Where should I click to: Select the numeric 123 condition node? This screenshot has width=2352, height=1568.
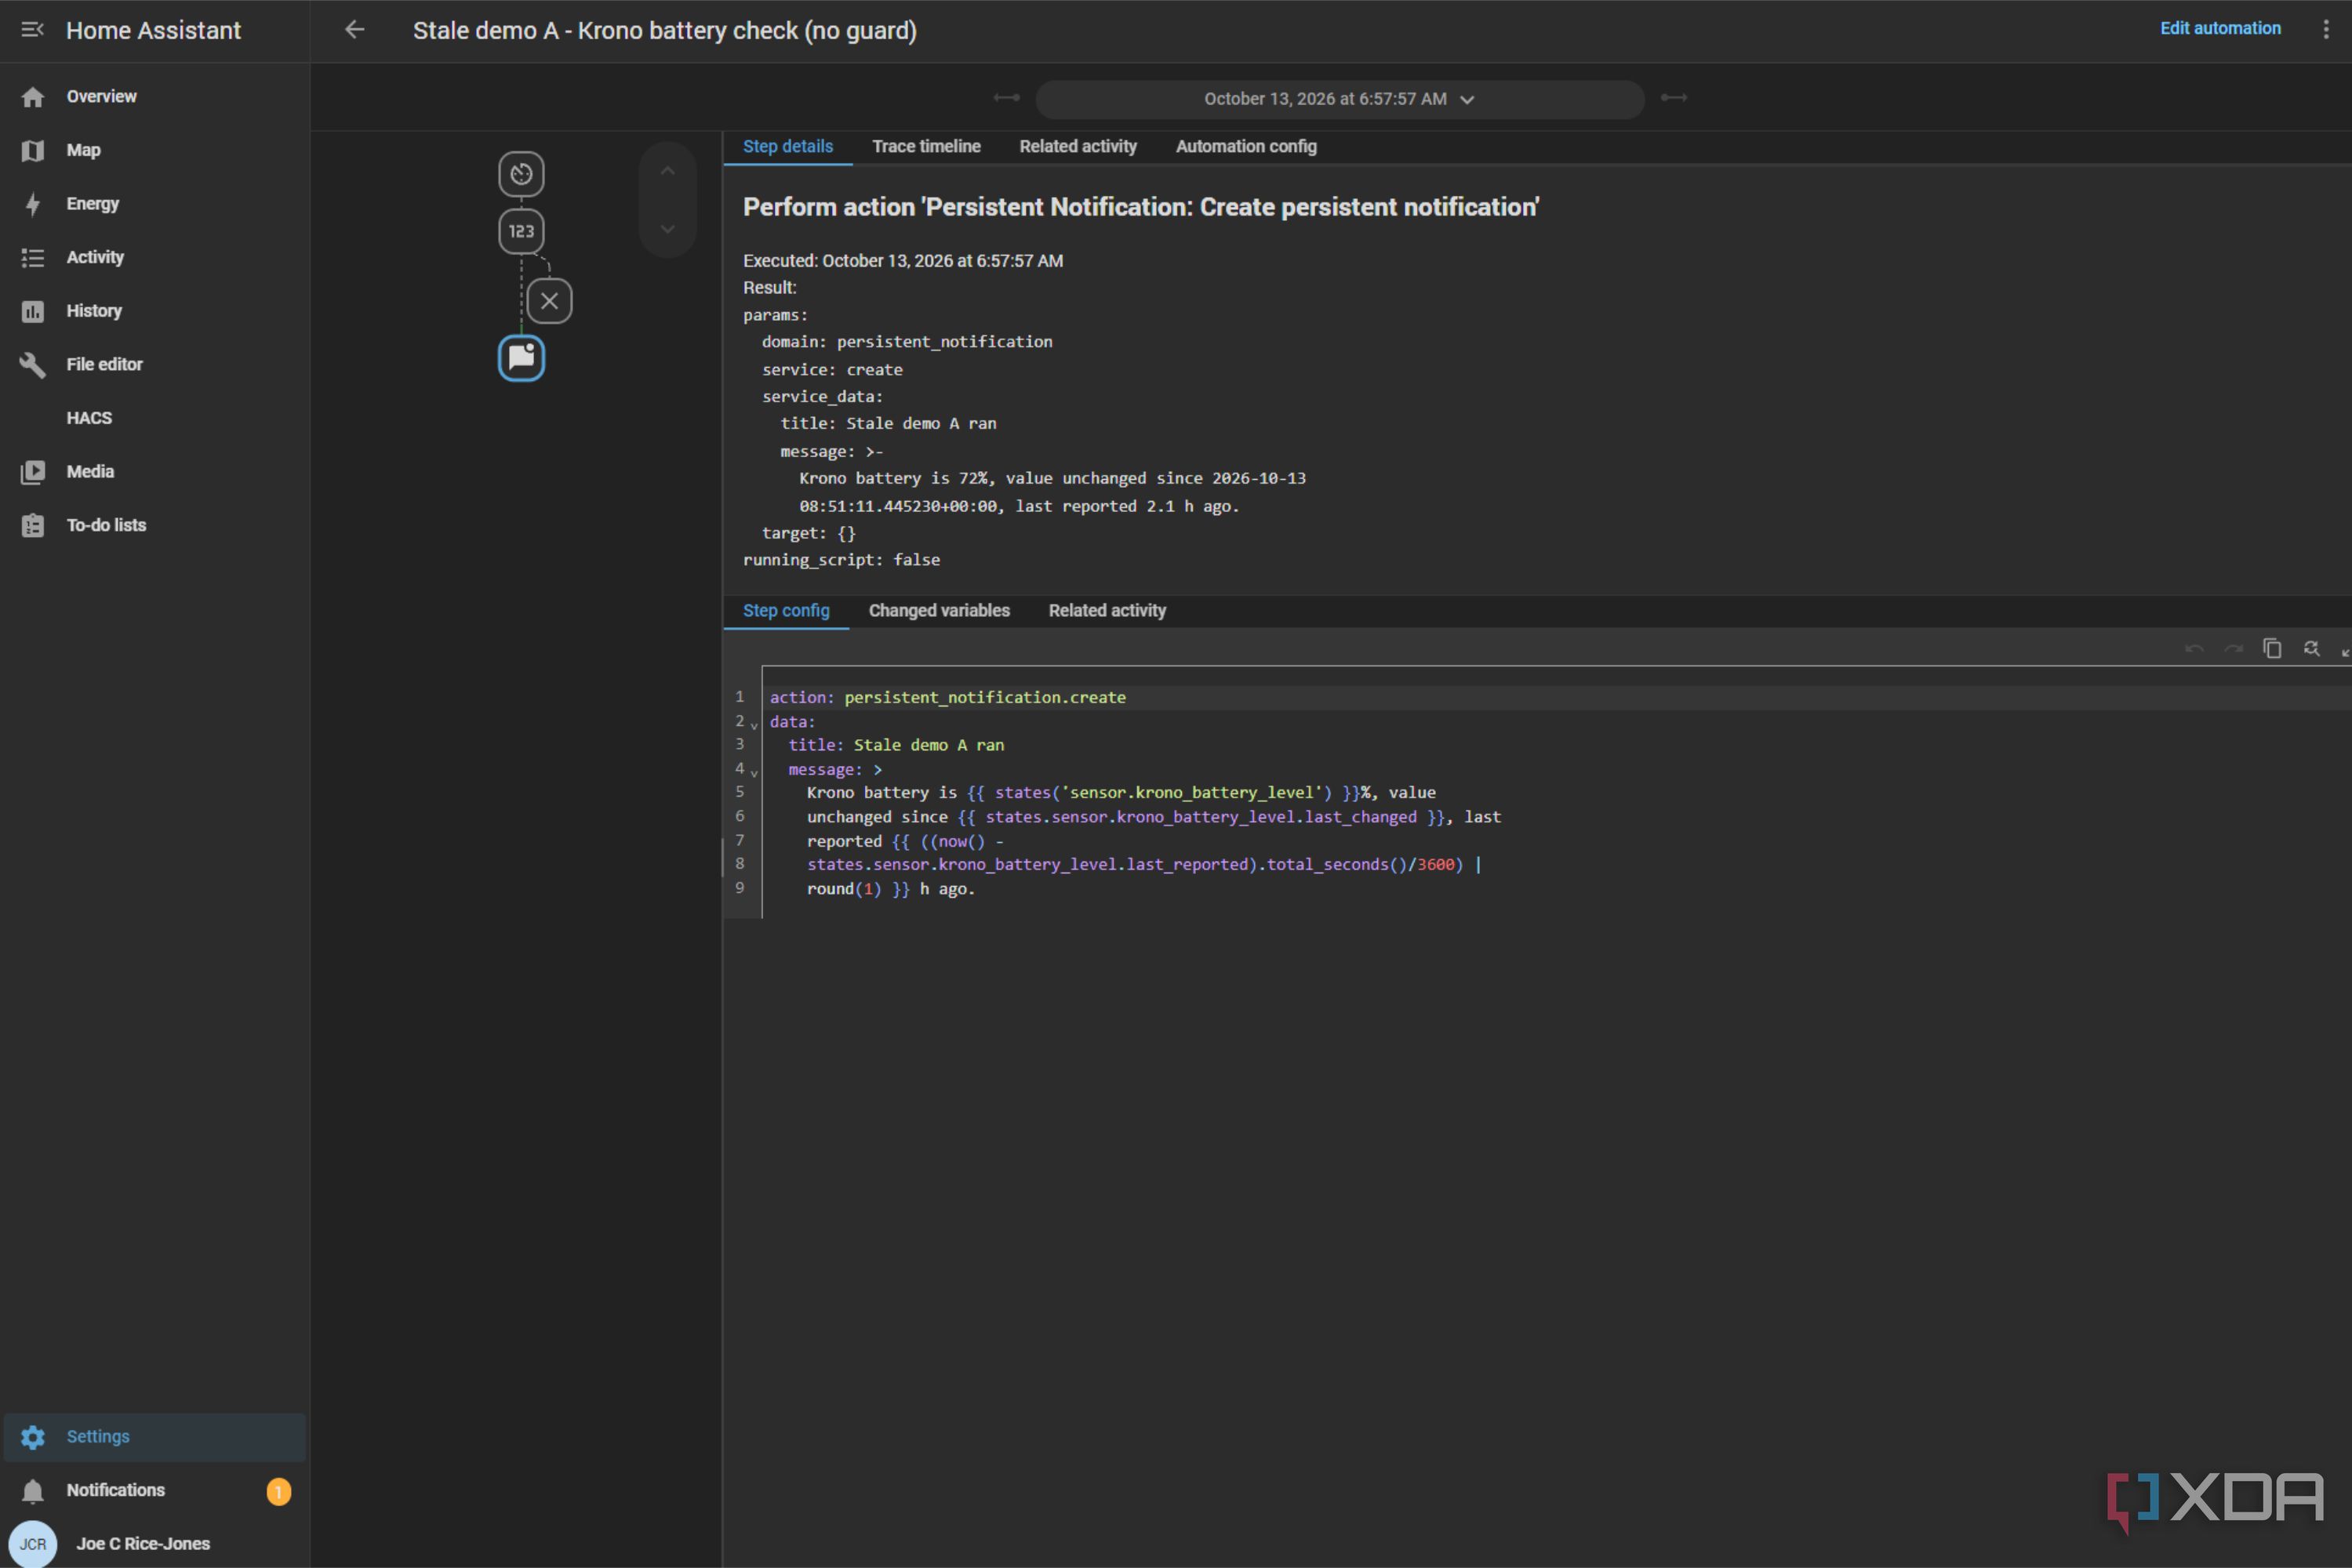[x=522, y=231]
